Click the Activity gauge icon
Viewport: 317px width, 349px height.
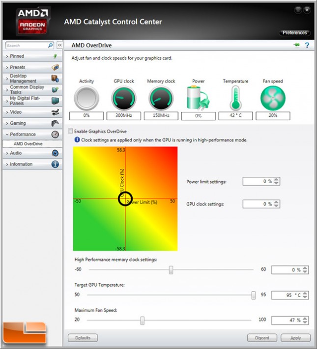[x=86, y=98]
